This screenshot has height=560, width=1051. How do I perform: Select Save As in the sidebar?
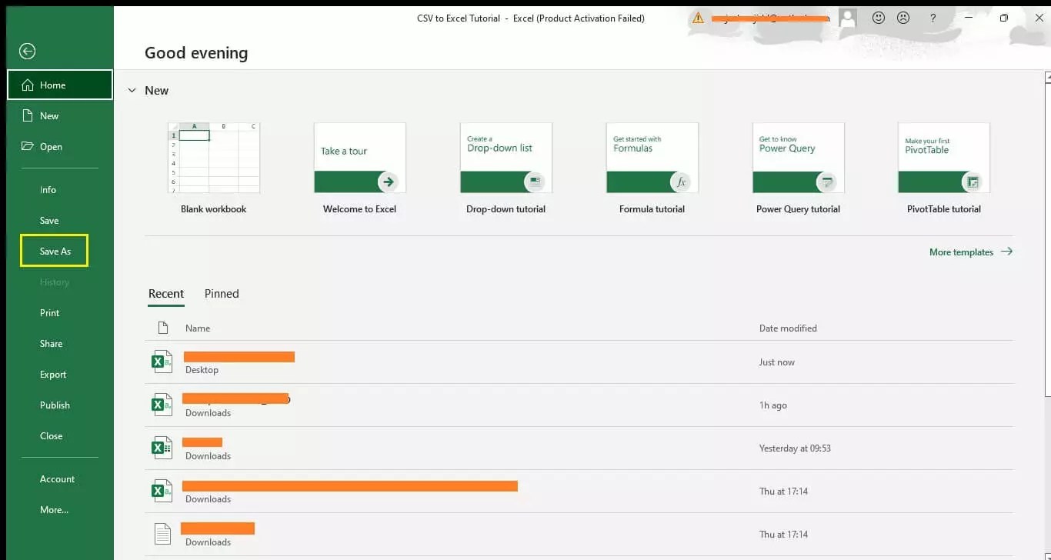(54, 251)
